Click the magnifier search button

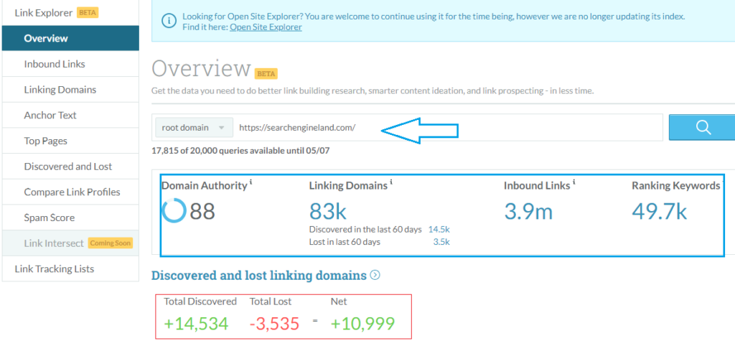coord(702,127)
